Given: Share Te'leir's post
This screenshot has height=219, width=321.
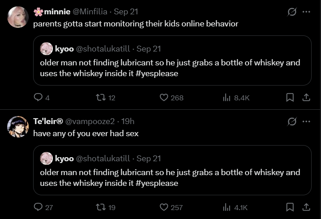Looking at the screenshot, I should [x=306, y=207].
